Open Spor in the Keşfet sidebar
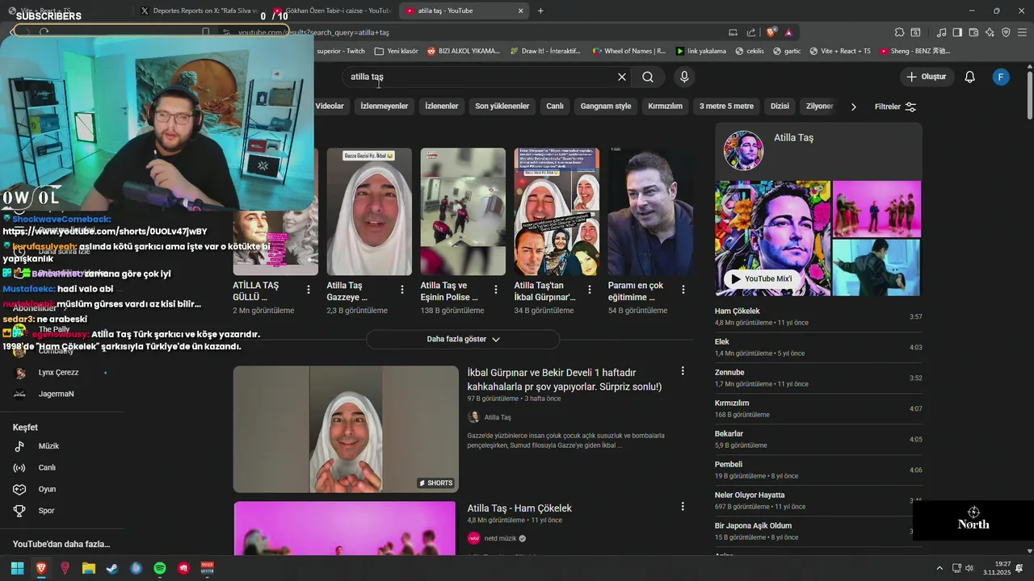This screenshot has height=581, width=1034. coord(46,511)
